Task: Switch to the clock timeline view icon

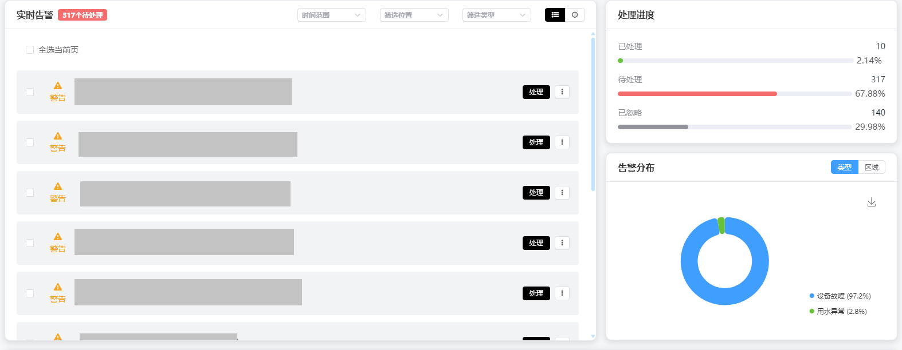Action: (575, 15)
